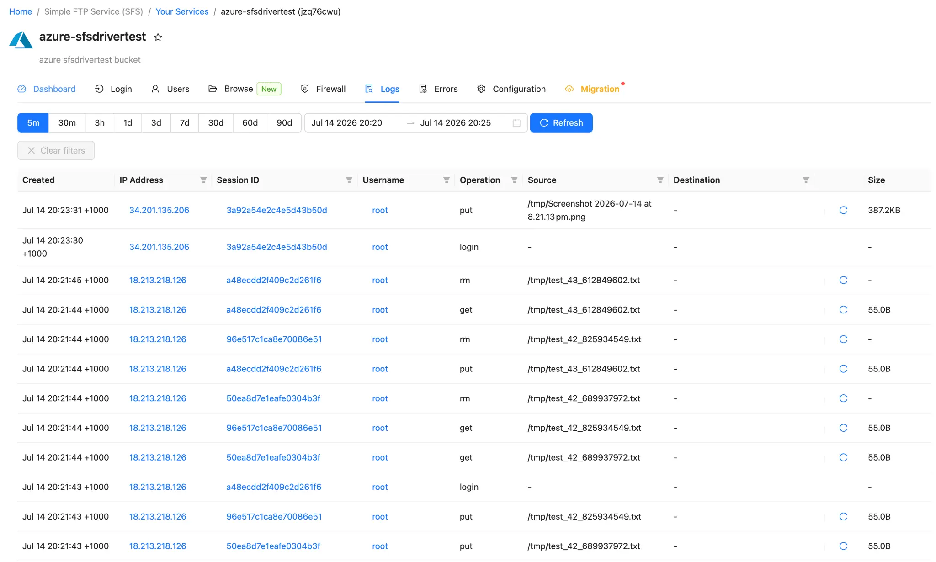Set the start date Jul 14 2026 20:20
The height and width of the screenshot is (562, 936).
[347, 123]
